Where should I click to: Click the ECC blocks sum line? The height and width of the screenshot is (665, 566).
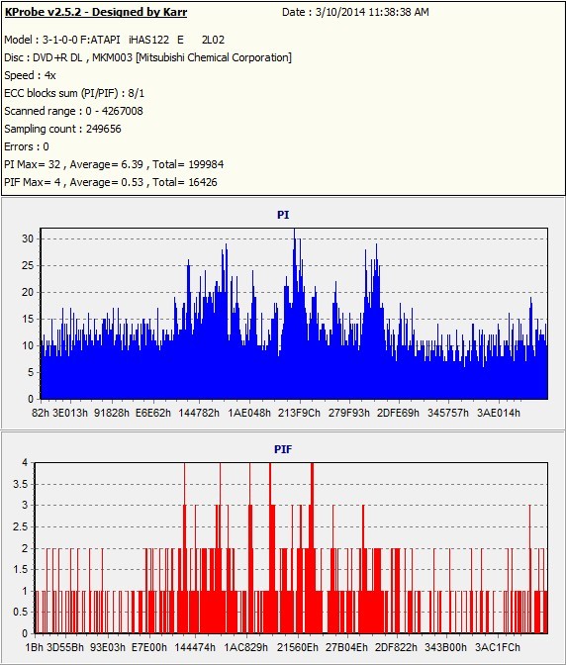74,93
